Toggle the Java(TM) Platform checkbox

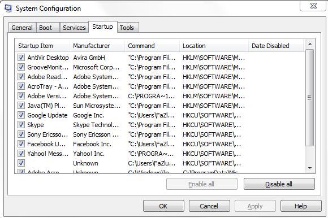[x=21, y=106]
